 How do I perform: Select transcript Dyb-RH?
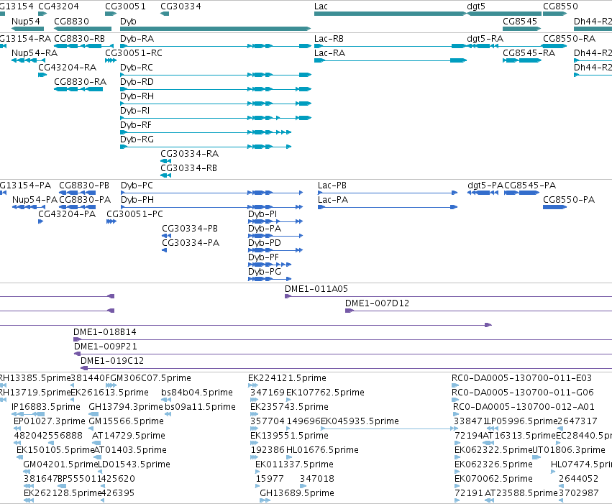click(x=137, y=97)
